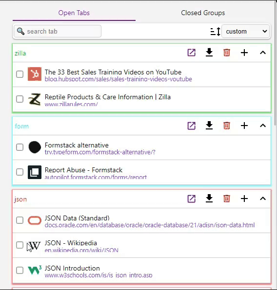This screenshot has width=277, height=290.
Task: Open the custom sort dropdown
Action: [246, 32]
